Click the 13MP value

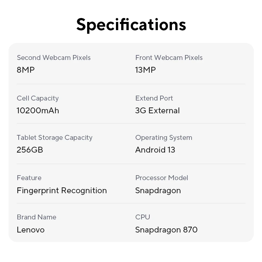(x=145, y=70)
